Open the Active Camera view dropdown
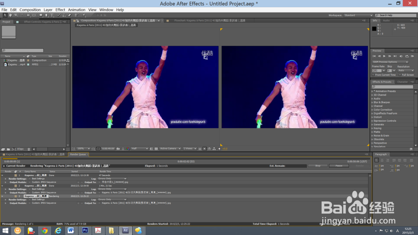The width and height of the screenshot is (418, 235). (x=170, y=149)
